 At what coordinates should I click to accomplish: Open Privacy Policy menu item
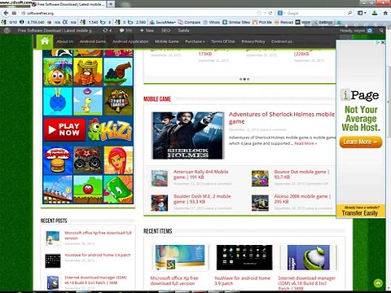[253, 42]
